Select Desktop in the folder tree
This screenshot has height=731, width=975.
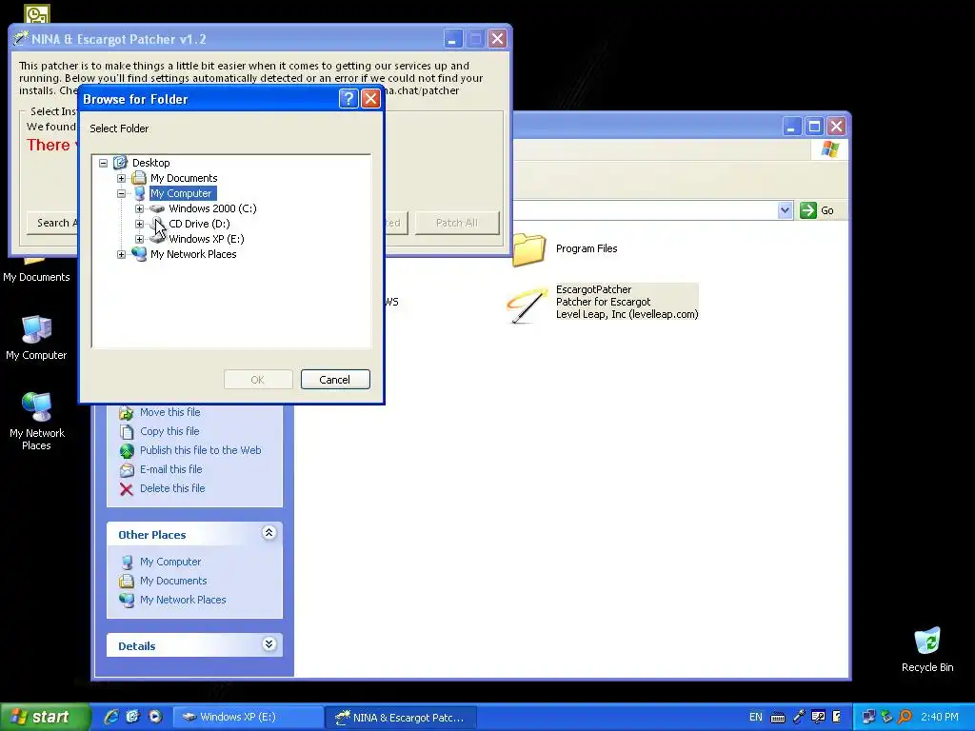(150, 163)
